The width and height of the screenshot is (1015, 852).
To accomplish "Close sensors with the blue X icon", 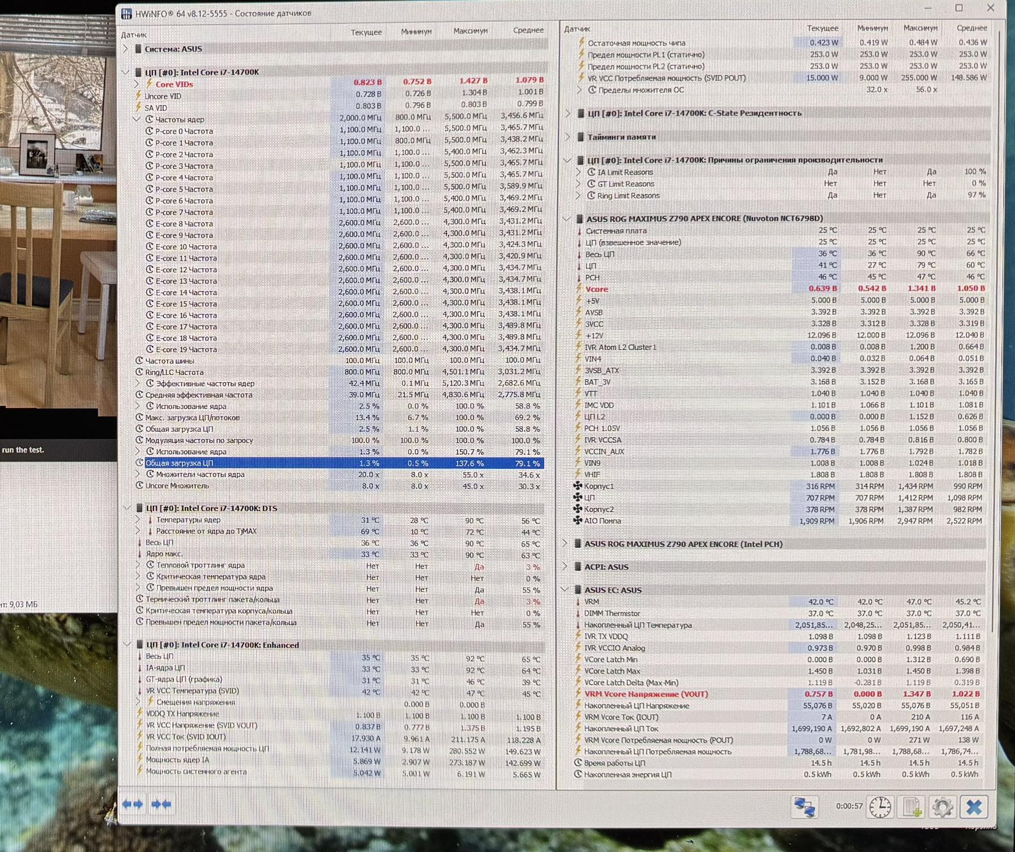I will [974, 807].
